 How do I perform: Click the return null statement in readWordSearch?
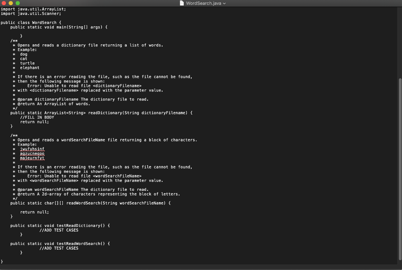click(35, 212)
